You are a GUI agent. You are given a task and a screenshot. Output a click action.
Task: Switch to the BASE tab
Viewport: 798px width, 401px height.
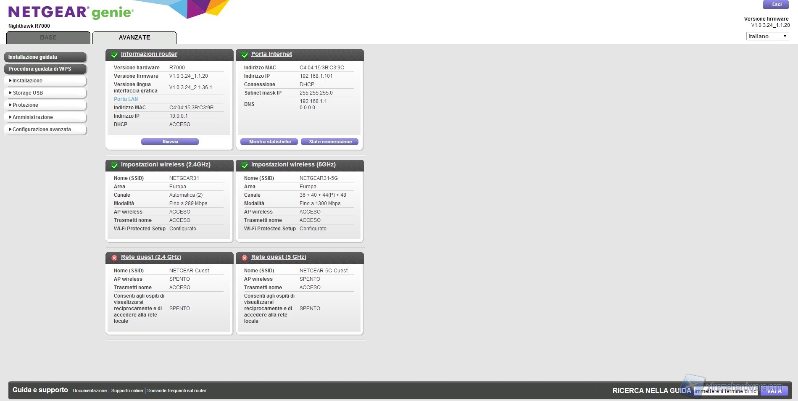click(48, 37)
